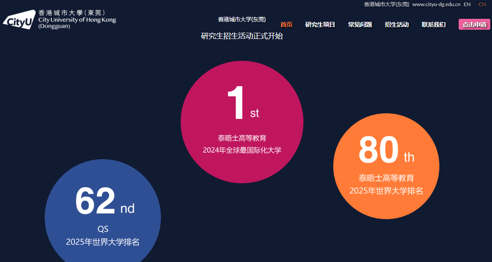Click 2025年世界大学排名 in blue circle
The height and width of the screenshot is (262, 492).
[103, 242]
